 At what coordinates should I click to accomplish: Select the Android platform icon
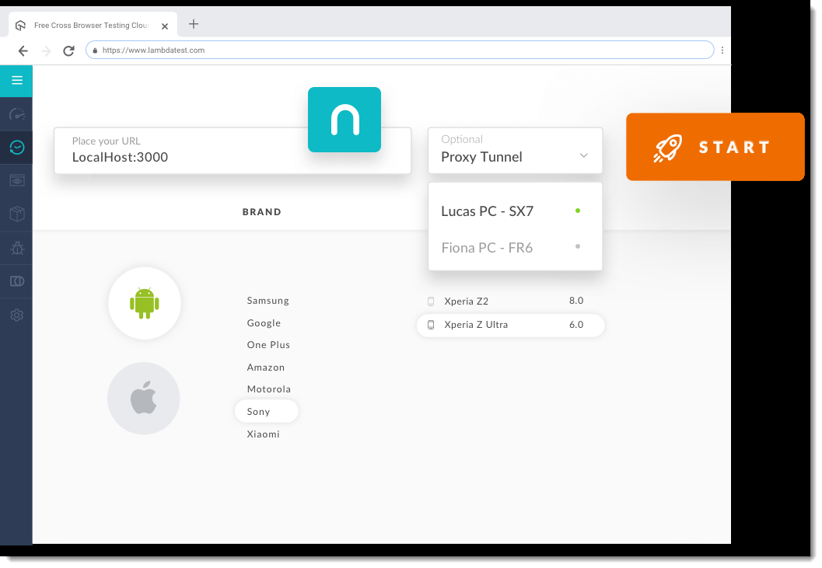[144, 303]
